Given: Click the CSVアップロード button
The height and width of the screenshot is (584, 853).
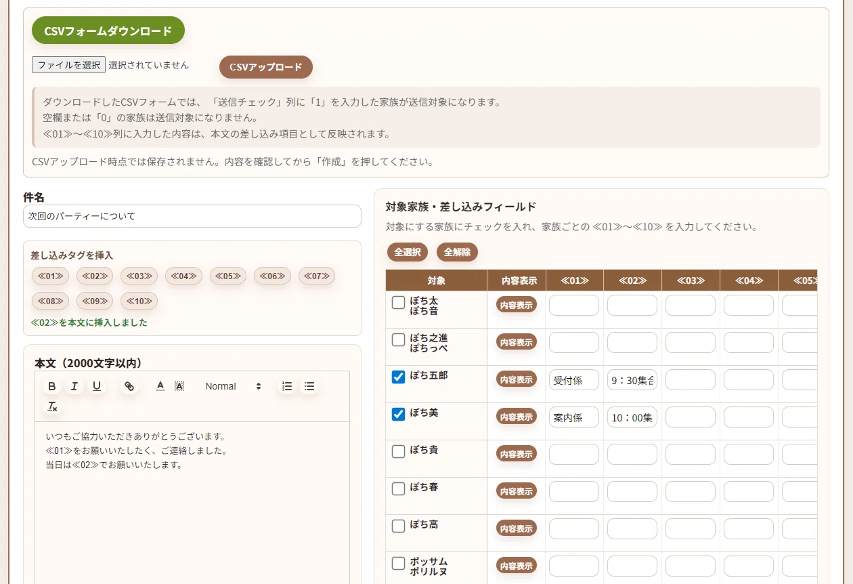Looking at the screenshot, I should point(266,67).
